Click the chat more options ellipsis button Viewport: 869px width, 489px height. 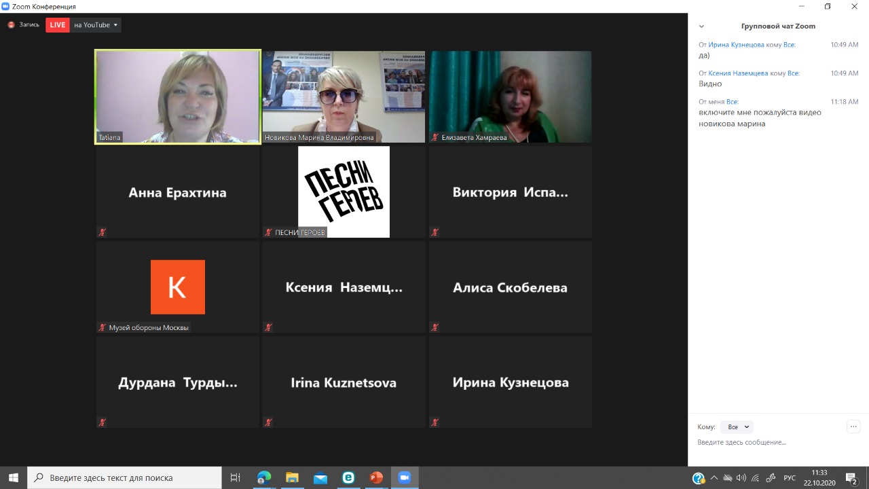click(853, 427)
